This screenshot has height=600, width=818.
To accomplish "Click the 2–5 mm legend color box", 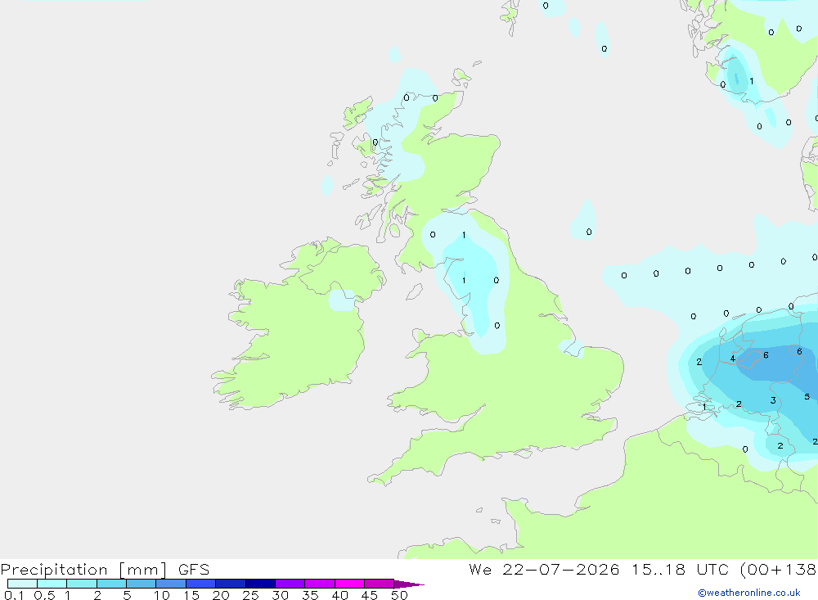I will pyautogui.click(x=111, y=584).
